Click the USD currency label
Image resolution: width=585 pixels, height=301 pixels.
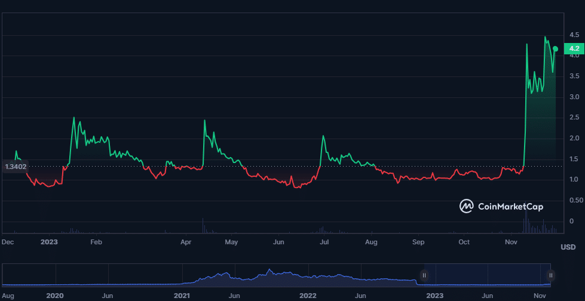[568, 247]
